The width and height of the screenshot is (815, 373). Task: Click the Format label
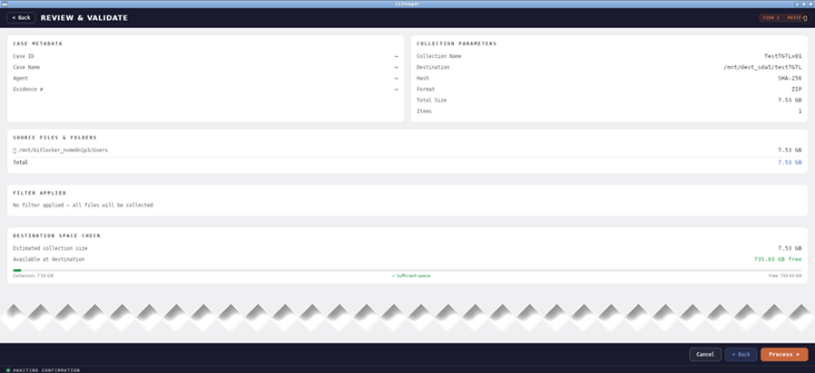[426, 90]
